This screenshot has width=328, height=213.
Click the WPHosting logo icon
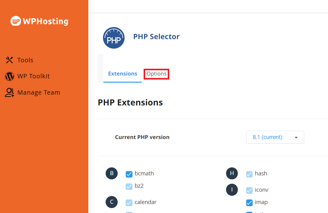click(15, 21)
